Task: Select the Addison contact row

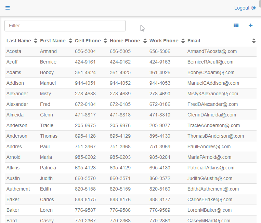Action: pos(130,83)
